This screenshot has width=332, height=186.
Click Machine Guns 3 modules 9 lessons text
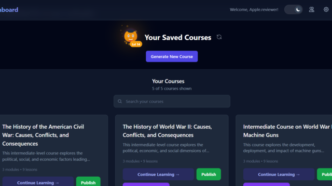pyautogui.click(x=260, y=161)
